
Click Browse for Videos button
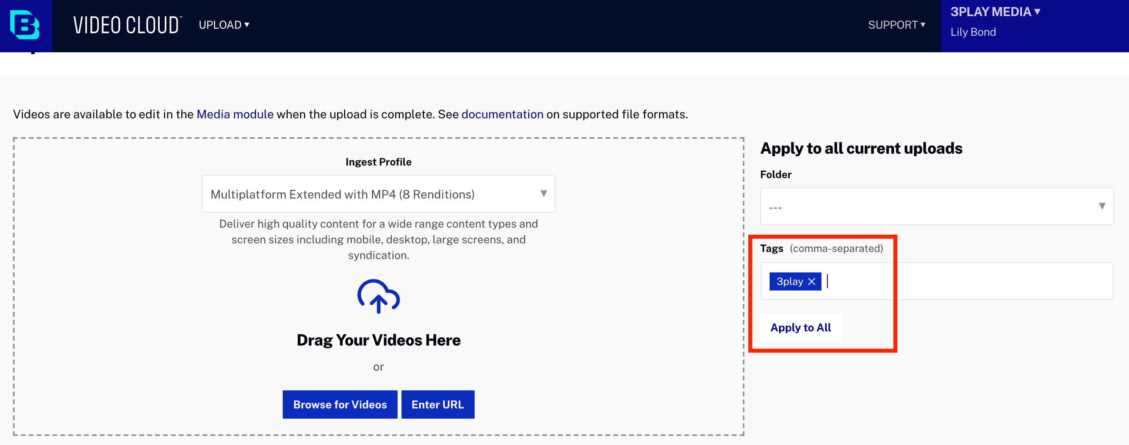point(340,404)
